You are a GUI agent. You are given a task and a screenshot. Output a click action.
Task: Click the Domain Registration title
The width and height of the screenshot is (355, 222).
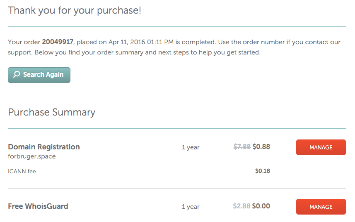(44, 147)
